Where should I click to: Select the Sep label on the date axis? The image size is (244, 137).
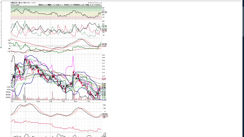(51, 101)
